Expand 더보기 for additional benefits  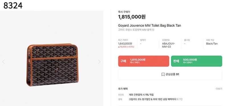[219, 89]
